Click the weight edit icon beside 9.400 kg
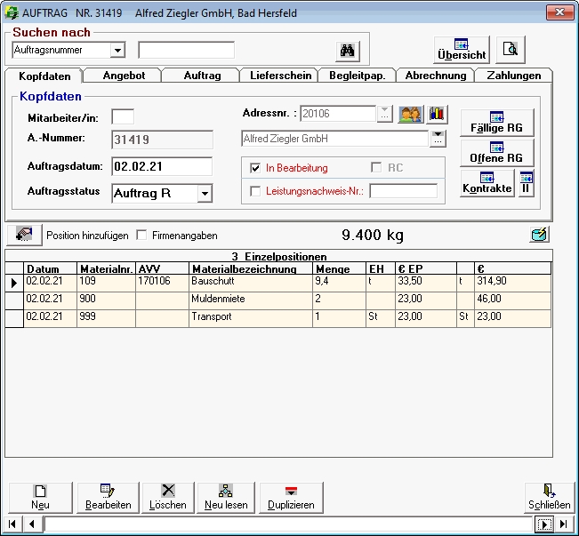 coord(540,235)
